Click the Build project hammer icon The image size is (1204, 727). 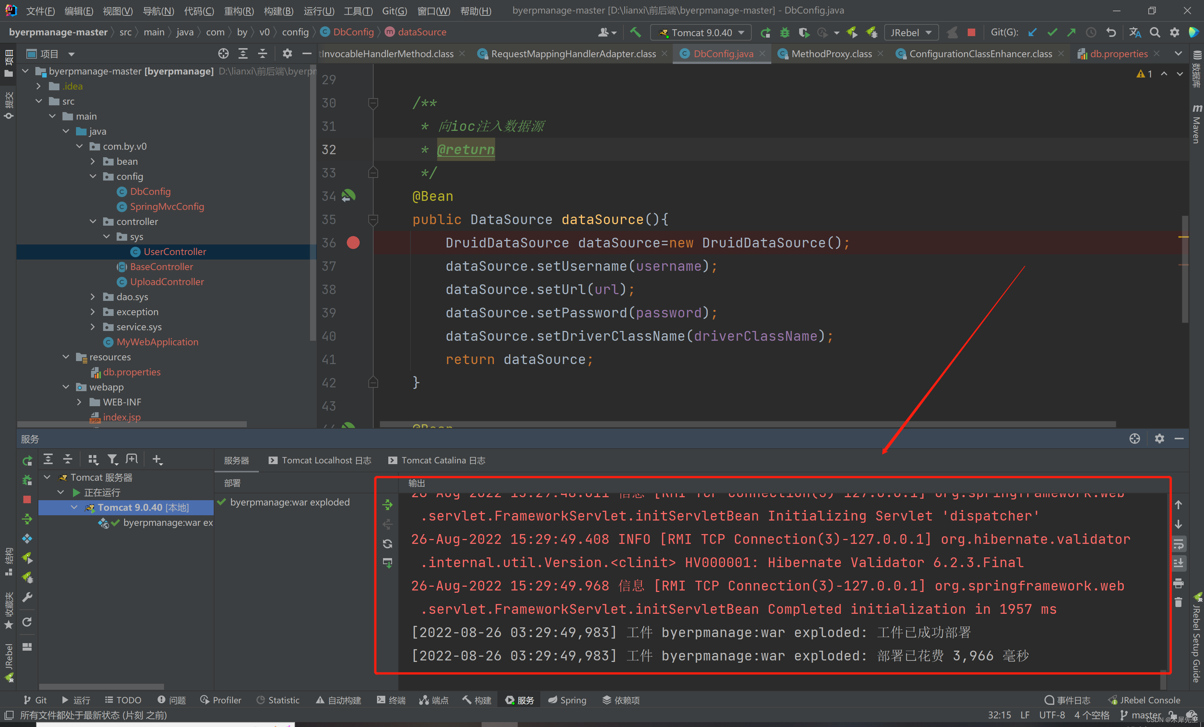point(635,33)
